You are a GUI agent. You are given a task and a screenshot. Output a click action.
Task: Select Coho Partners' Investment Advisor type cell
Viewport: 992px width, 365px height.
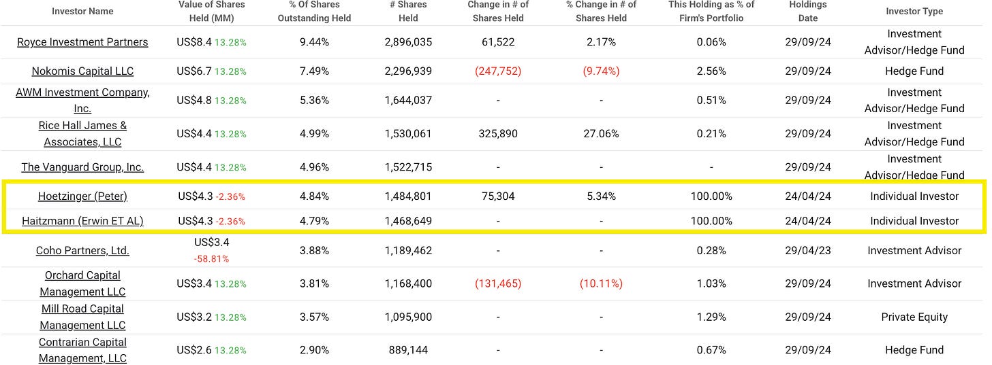click(x=914, y=251)
